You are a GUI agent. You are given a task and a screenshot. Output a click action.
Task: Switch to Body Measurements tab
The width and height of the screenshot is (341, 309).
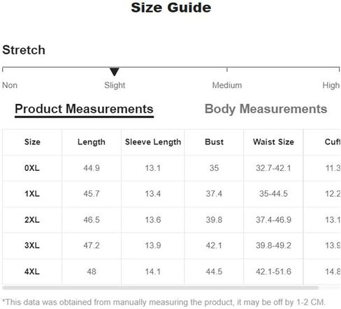click(266, 109)
